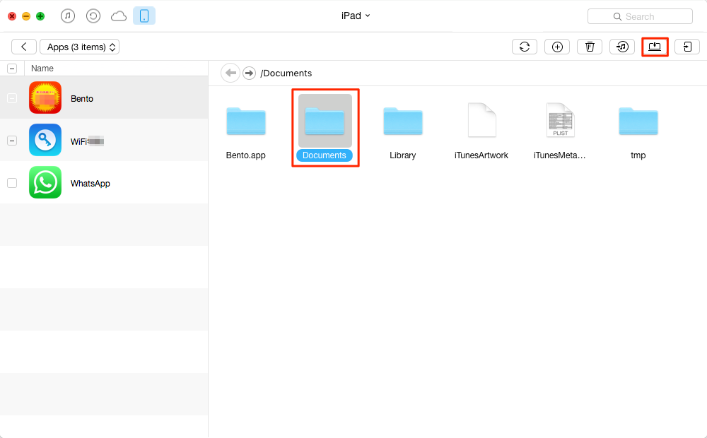Screen dimensions: 707x438
Task: Toggle the select-all checkbox in header
Action: coord(12,69)
